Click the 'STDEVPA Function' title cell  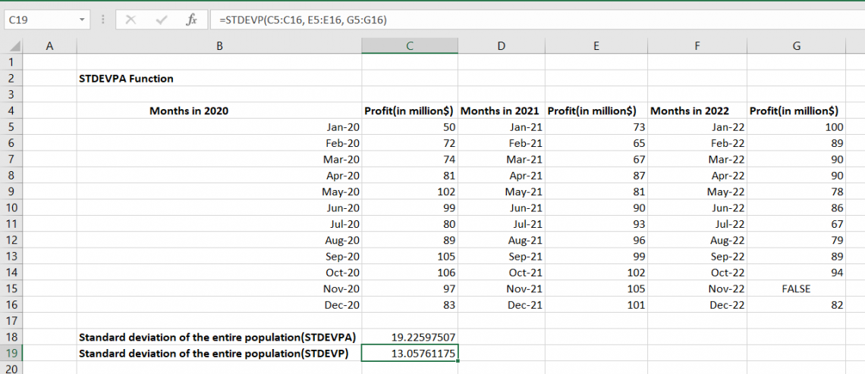click(x=127, y=78)
